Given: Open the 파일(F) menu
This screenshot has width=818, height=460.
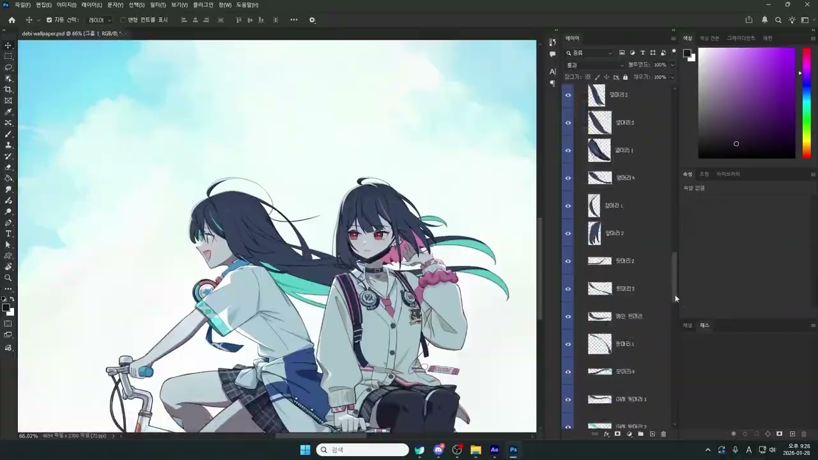Looking at the screenshot, I should (22, 4).
